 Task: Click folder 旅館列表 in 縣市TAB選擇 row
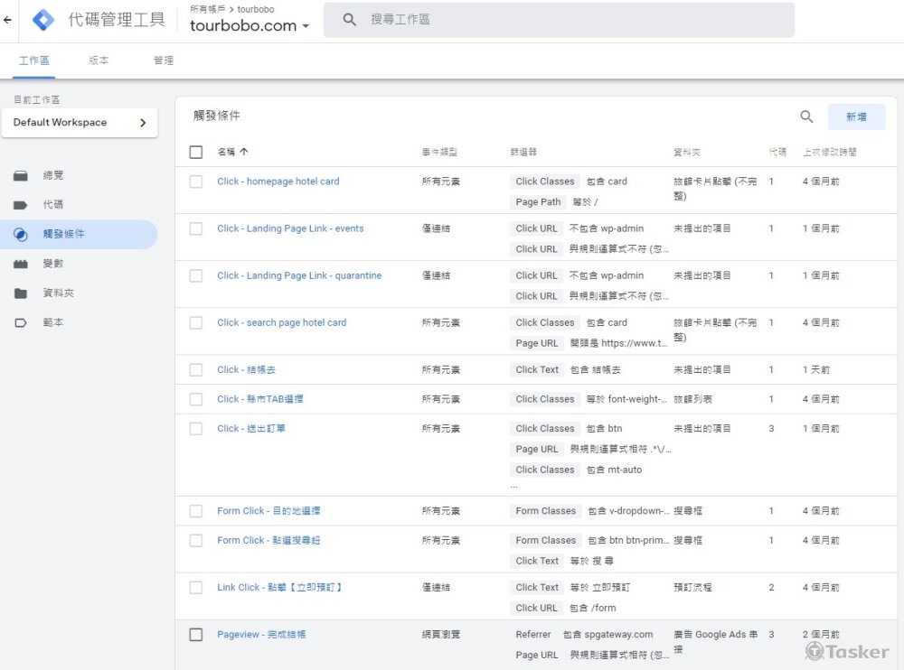[692, 399]
